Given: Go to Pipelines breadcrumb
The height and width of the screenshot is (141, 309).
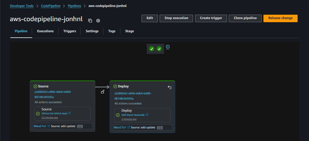Looking at the screenshot, I should (x=74, y=6).
